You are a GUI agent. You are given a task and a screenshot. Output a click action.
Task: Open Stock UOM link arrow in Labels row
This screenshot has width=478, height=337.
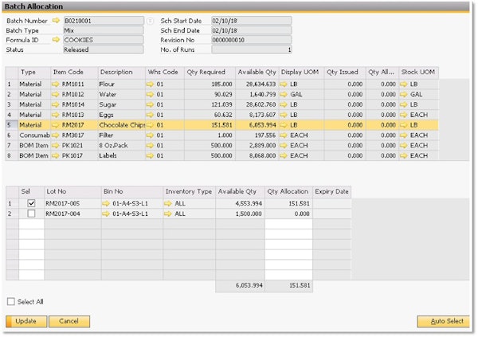click(404, 155)
